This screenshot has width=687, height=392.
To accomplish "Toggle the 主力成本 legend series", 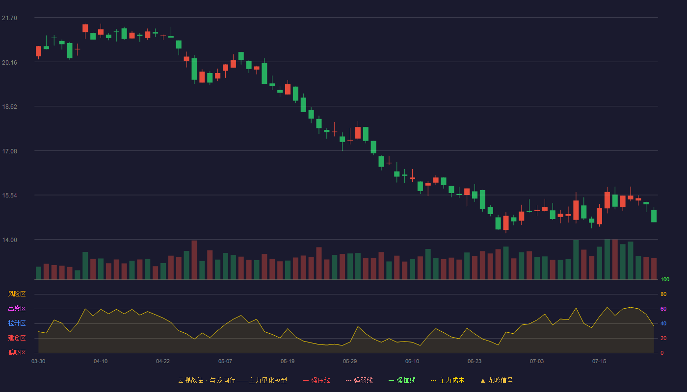I will (448, 380).
